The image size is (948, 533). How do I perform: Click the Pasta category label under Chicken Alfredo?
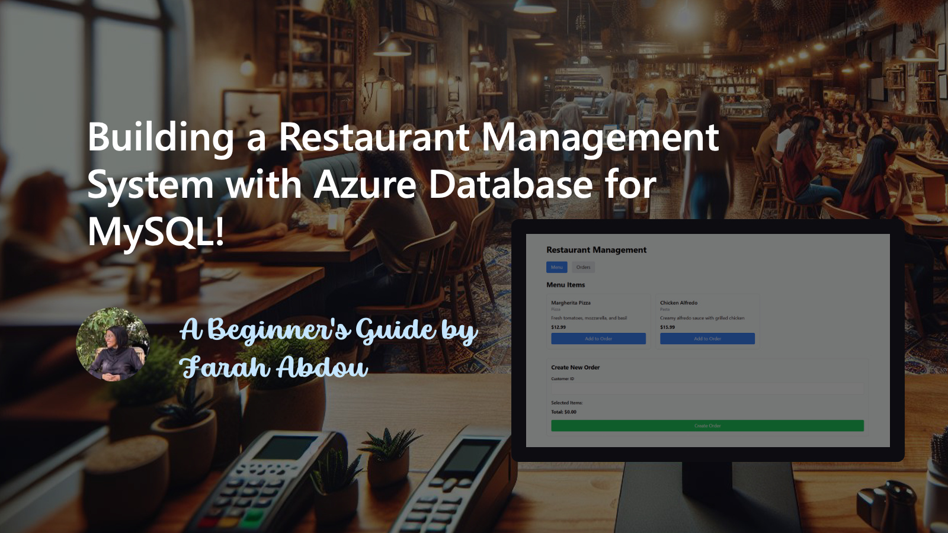[664, 309]
